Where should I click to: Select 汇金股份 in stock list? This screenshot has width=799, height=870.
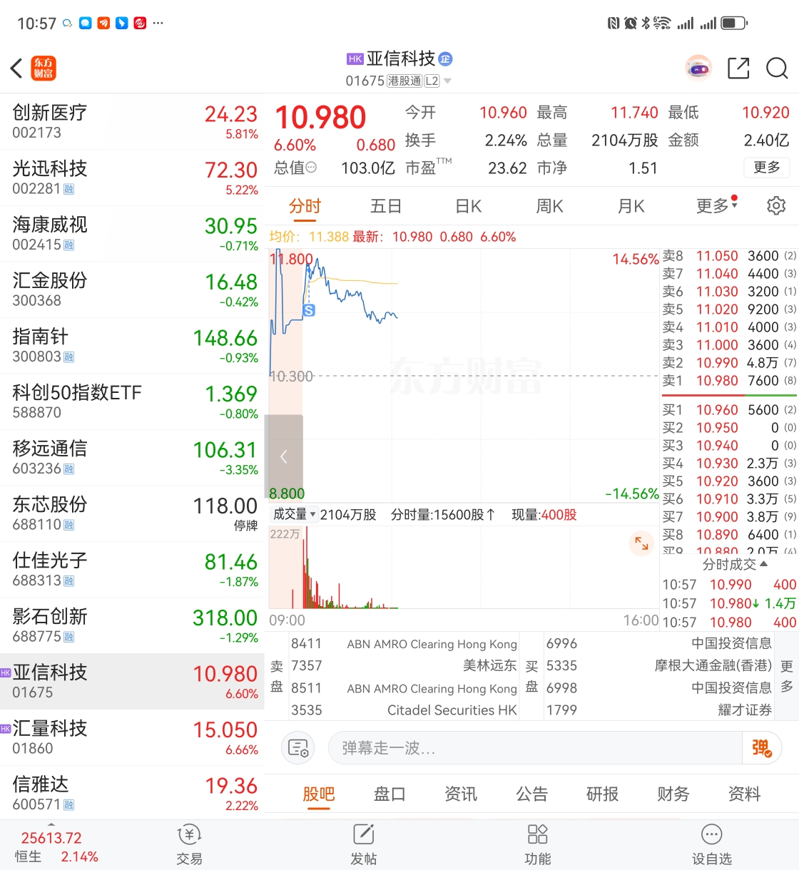(x=132, y=290)
